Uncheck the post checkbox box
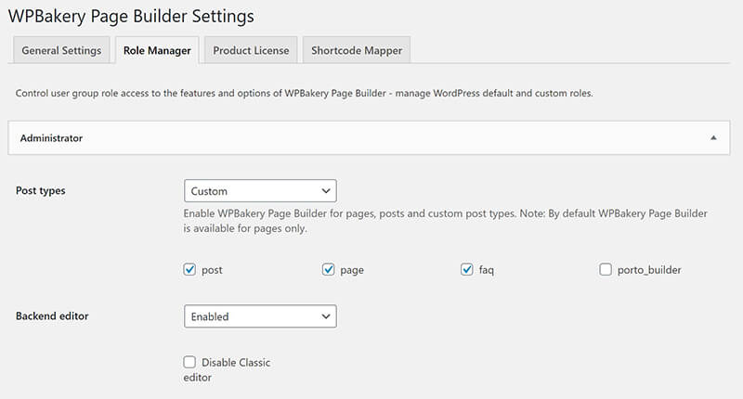 (189, 270)
